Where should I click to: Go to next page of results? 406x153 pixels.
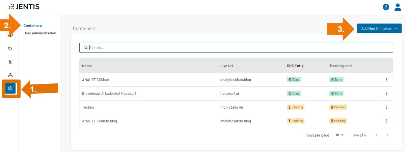point(387,135)
